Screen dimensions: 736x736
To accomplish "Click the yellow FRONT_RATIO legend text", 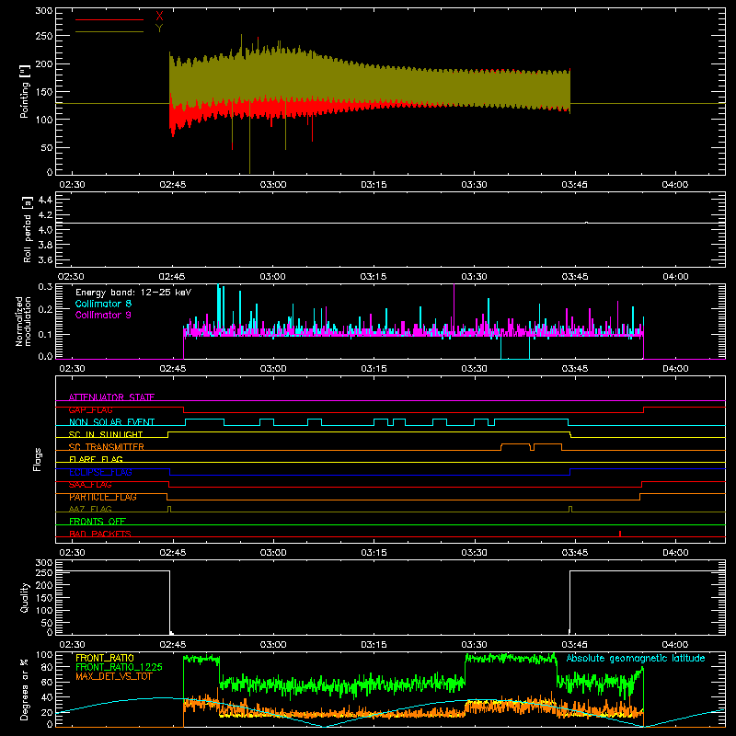I will pos(105,658).
